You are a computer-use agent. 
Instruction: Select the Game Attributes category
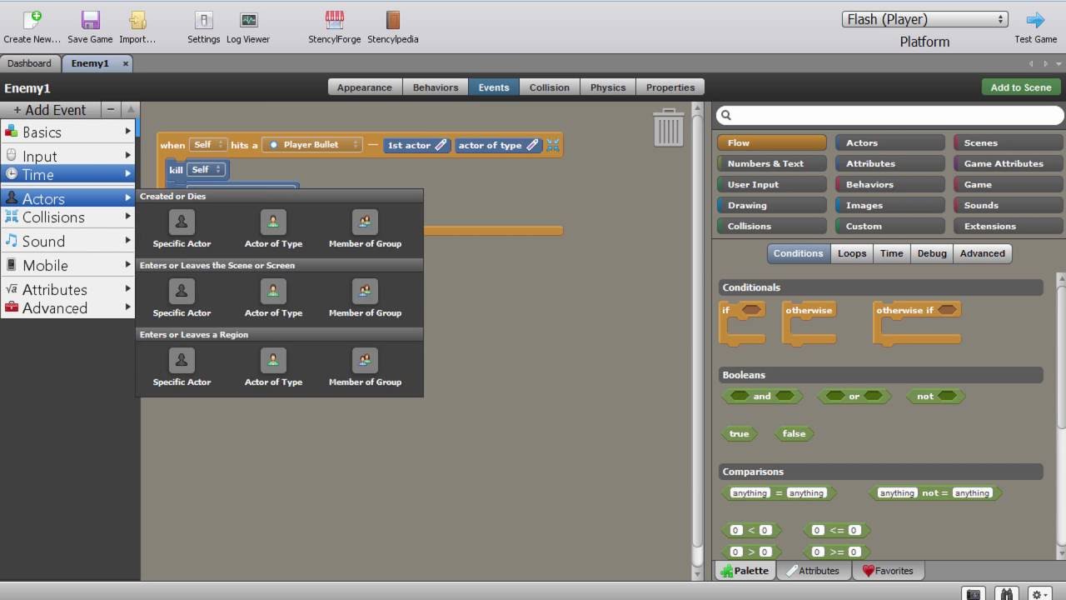(1008, 163)
